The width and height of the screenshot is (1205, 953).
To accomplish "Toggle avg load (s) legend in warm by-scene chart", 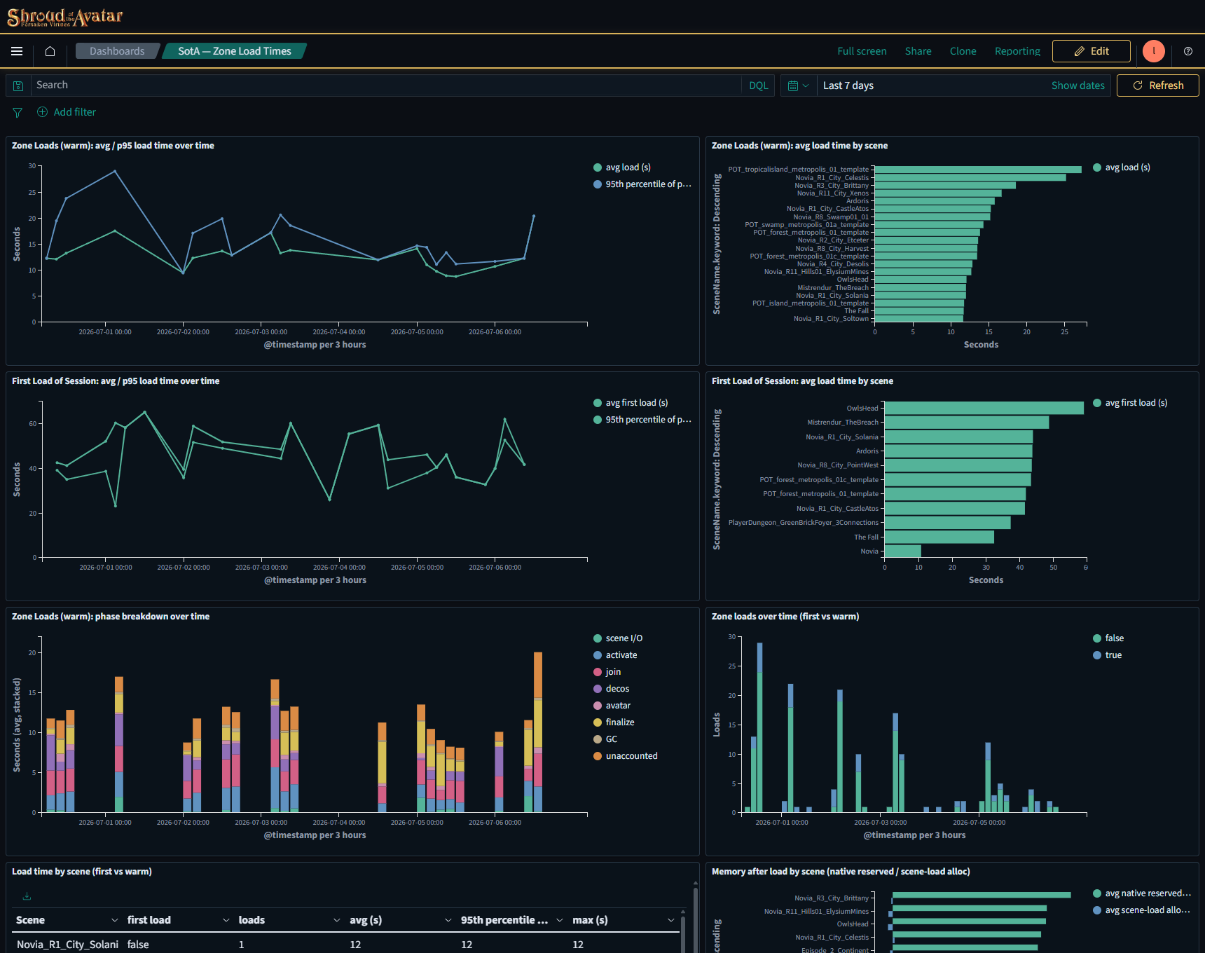I will 1122,167.
